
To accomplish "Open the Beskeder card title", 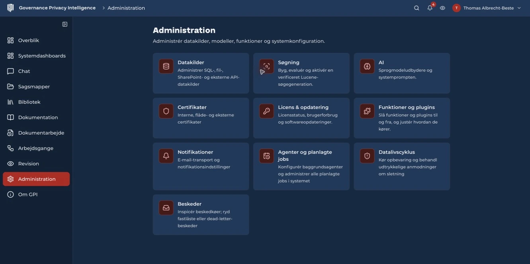I will pyautogui.click(x=190, y=204).
